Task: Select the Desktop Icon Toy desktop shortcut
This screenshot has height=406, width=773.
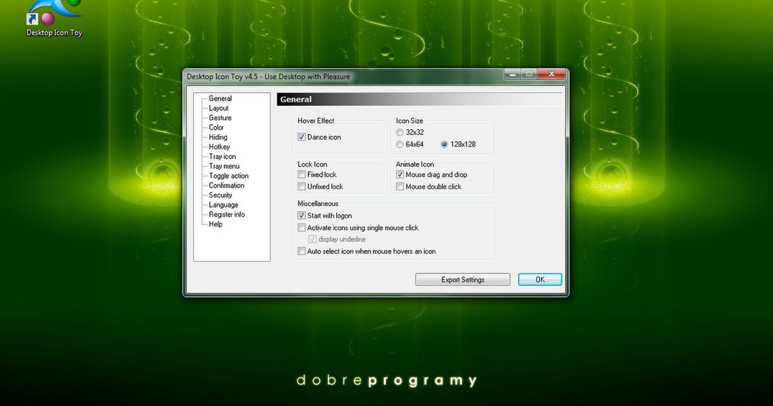Action: (52, 16)
